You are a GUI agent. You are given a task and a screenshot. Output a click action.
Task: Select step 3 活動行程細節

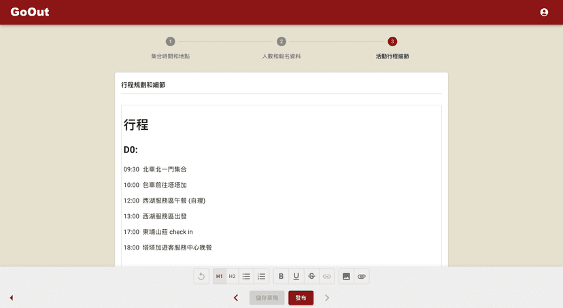(x=392, y=41)
